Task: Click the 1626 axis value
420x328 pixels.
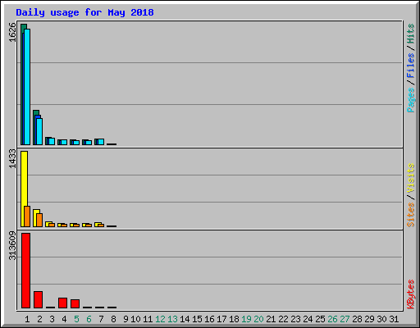Action: [x=12, y=32]
